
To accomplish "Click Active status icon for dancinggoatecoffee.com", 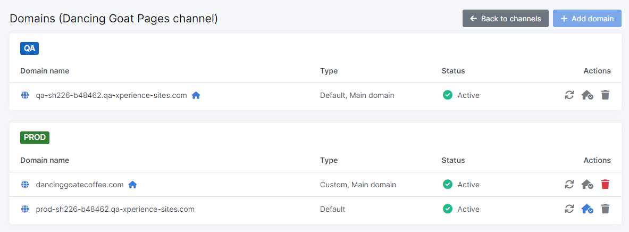I will pos(448,185).
